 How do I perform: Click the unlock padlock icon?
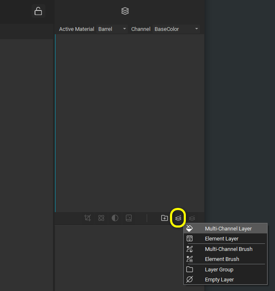[38, 11]
